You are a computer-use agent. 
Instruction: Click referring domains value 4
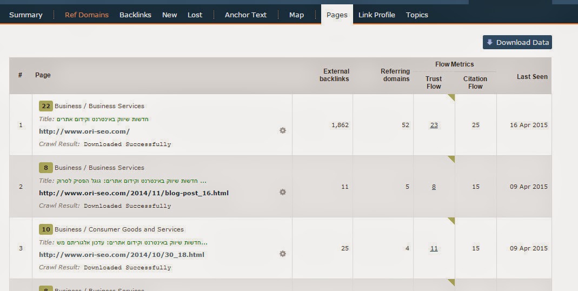coord(407,248)
